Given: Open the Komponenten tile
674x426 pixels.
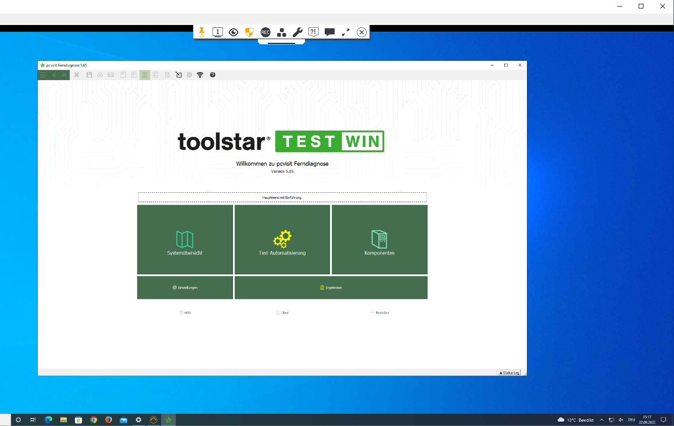Looking at the screenshot, I should pyautogui.click(x=379, y=239).
